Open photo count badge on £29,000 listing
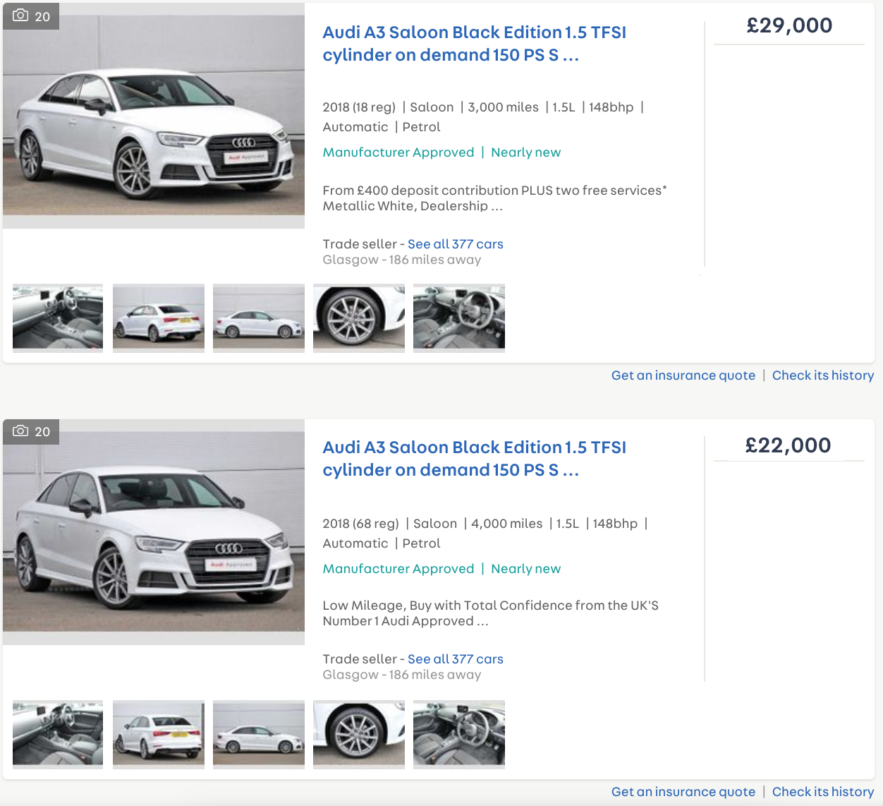This screenshot has height=806, width=883. tap(31, 16)
